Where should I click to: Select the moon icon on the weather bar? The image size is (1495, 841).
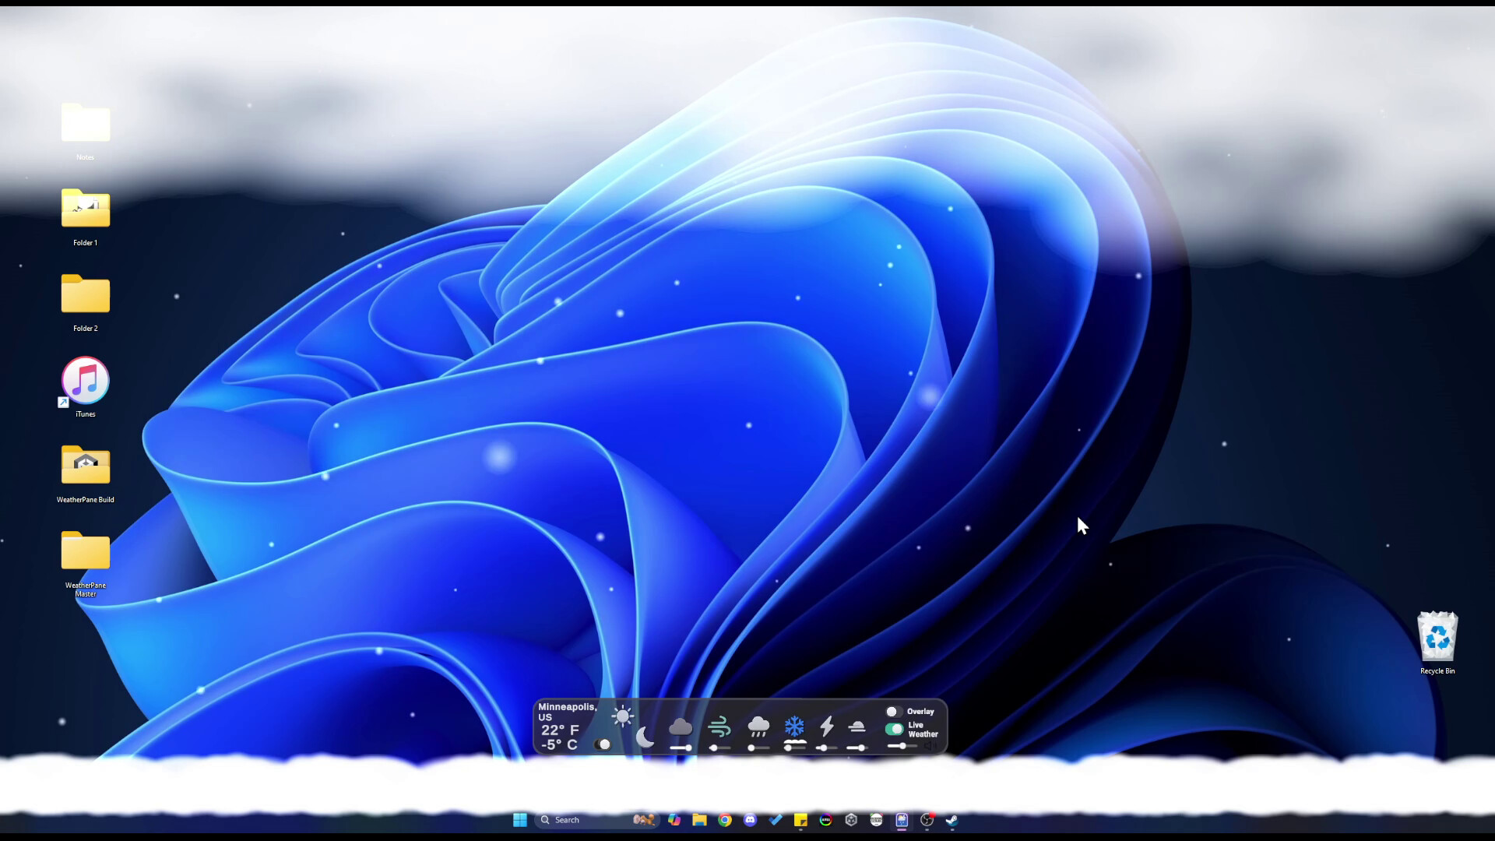[645, 737]
